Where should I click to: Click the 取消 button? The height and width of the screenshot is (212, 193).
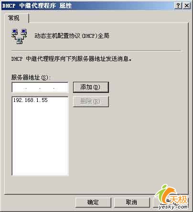[x=132, y=202]
